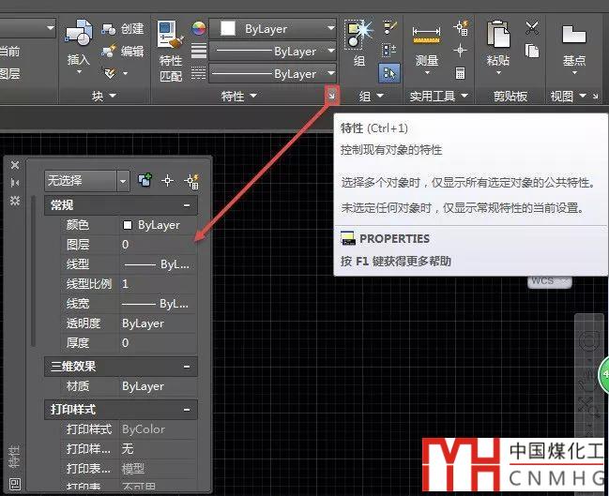Click the Quick Calculator icon in the utilities panel
609x496 pixels.
point(461,72)
